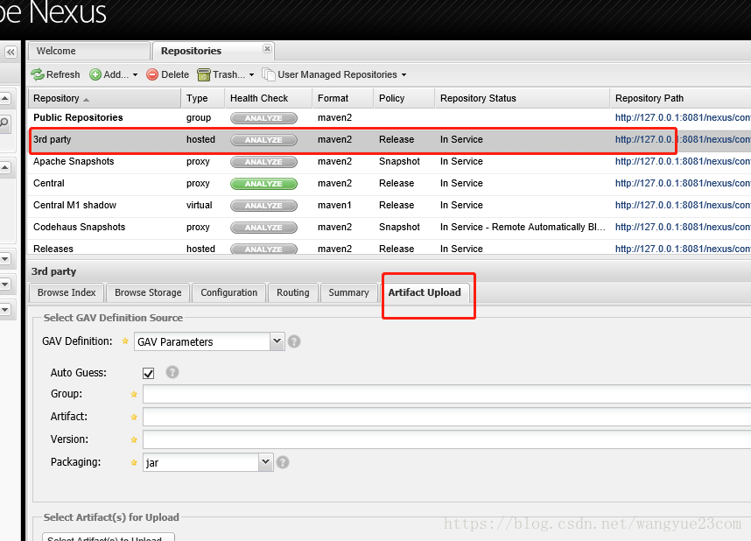
Task: Collapse the left sidebar with double-arrow icon
Action: tap(11, 52)
